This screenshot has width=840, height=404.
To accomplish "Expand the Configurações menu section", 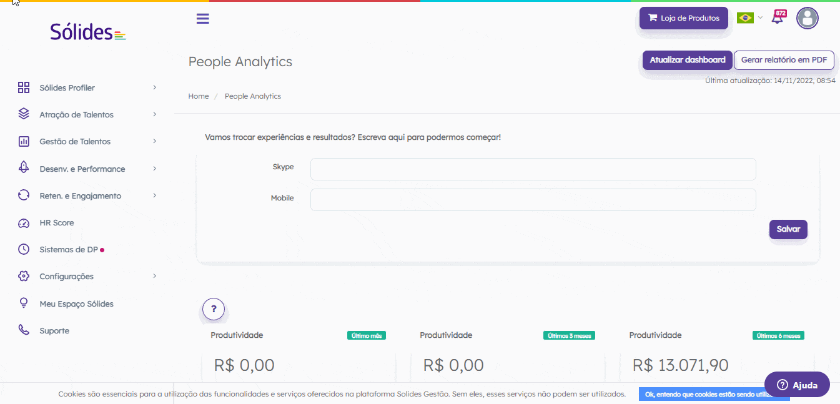I will (x=87, y=277).
